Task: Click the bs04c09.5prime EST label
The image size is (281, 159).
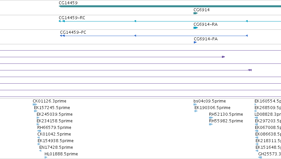Action: [x=209, y=101]
